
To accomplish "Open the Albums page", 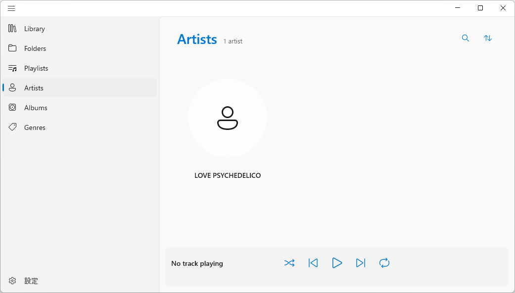I will click(36, 108).
